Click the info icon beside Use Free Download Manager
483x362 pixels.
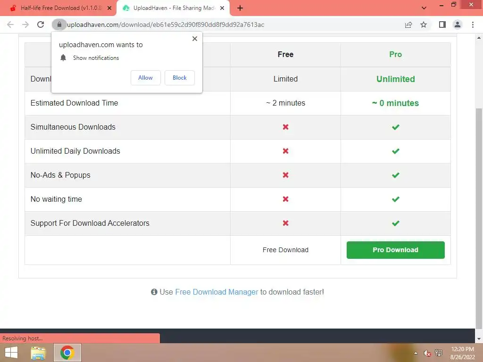pos(154,292)
